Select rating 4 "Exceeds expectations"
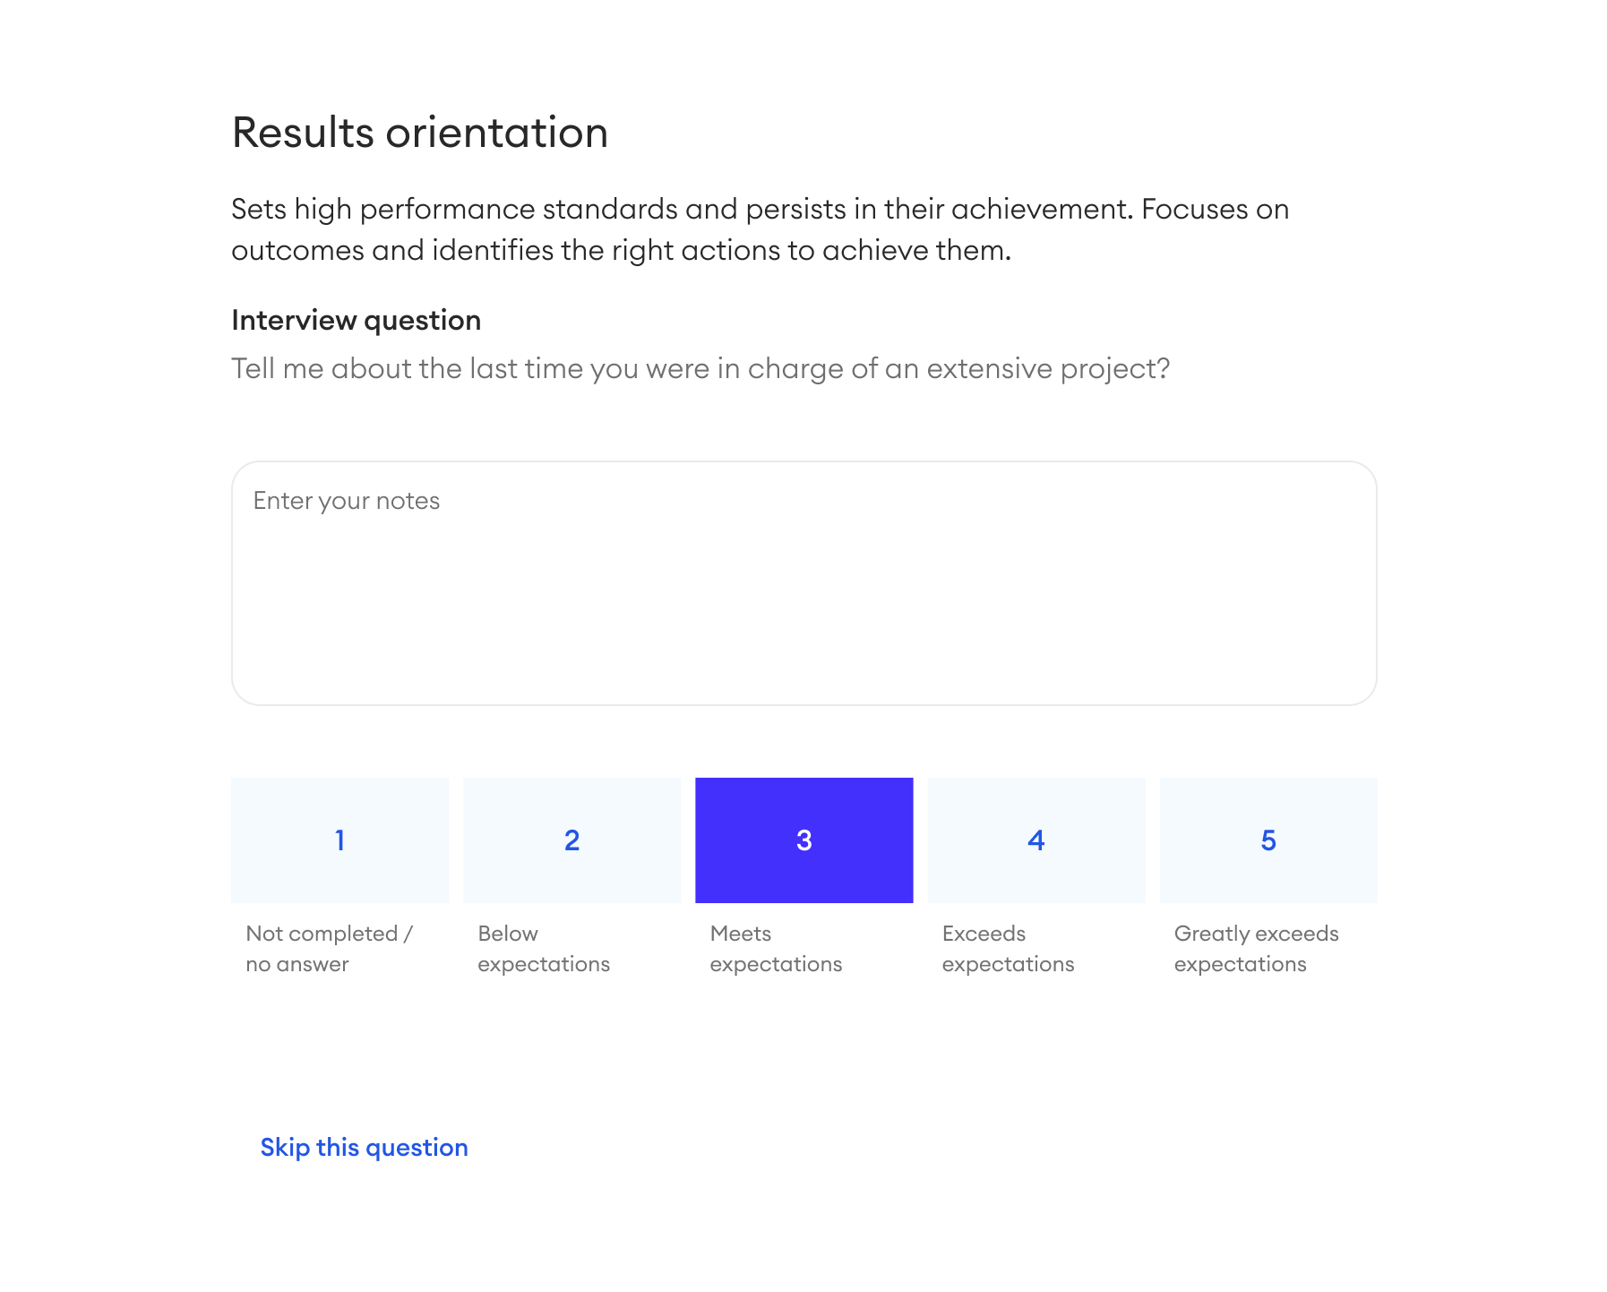The height and width of the screenshot is (1292, 1607). [1036, 840]
